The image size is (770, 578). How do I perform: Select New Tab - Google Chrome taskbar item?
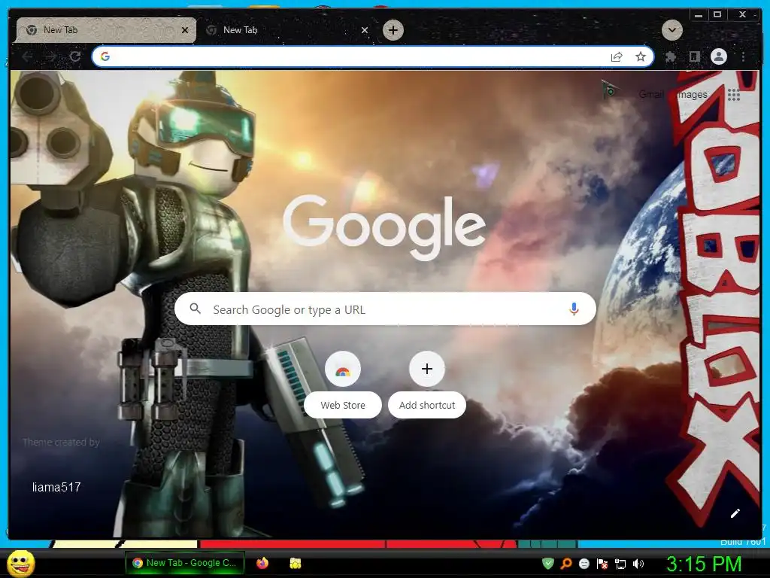[184, 563]
